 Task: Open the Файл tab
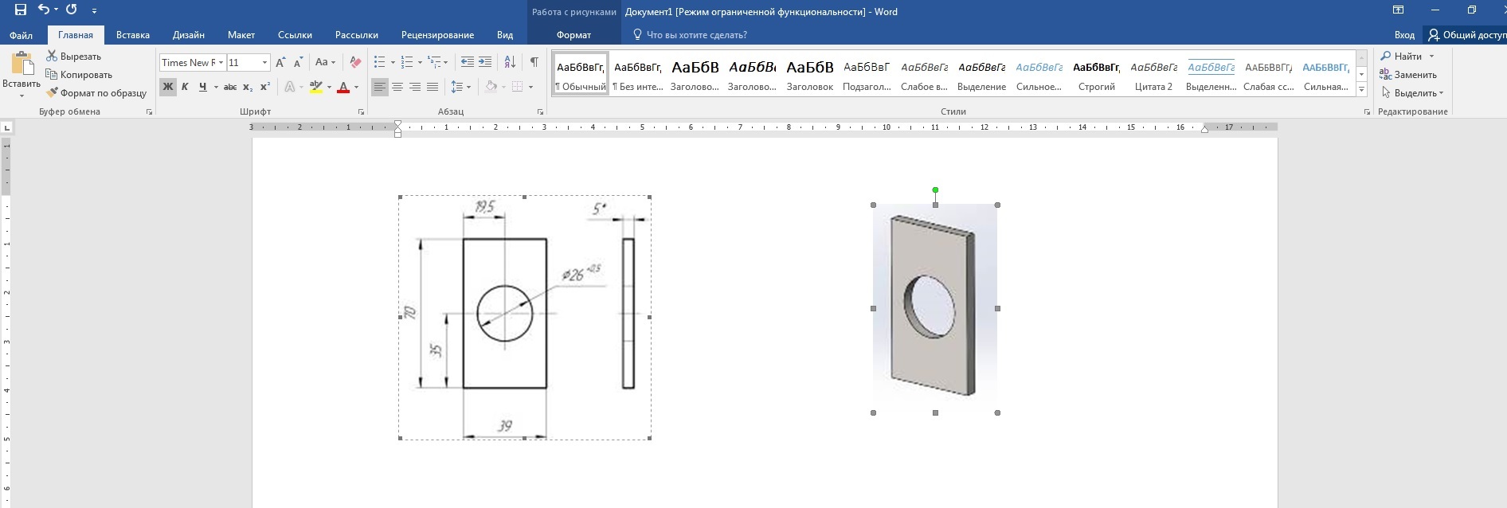point(22,35)
